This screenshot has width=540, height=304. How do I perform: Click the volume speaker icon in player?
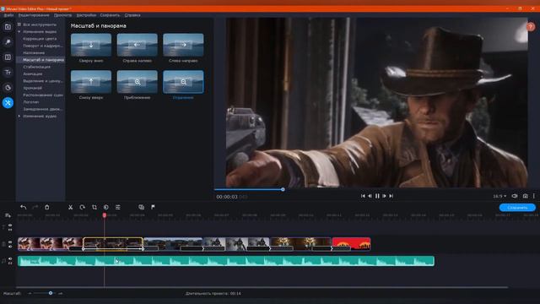point(515,196)
